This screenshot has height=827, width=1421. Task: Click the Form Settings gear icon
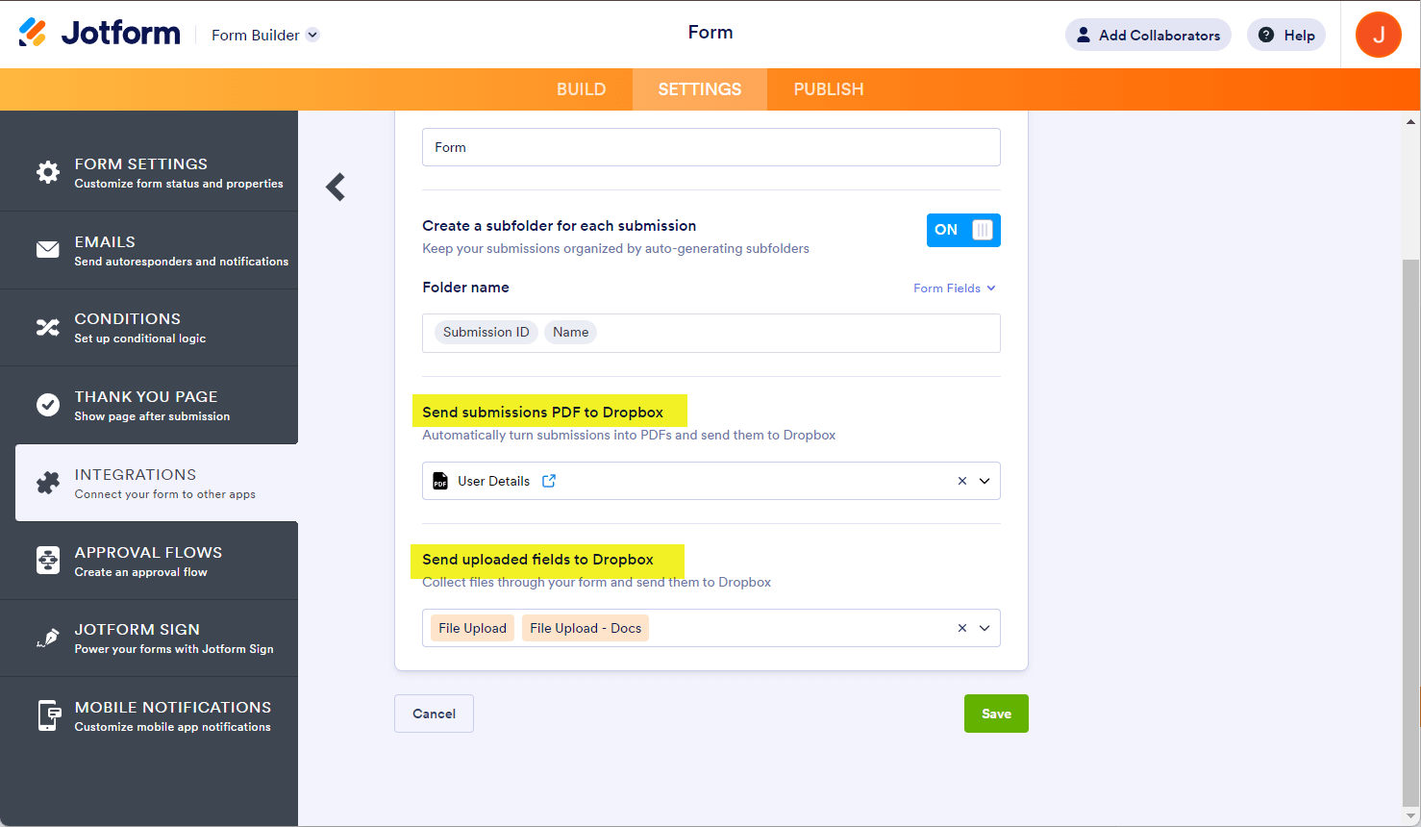pyautogui.click(x=48, y=172)
